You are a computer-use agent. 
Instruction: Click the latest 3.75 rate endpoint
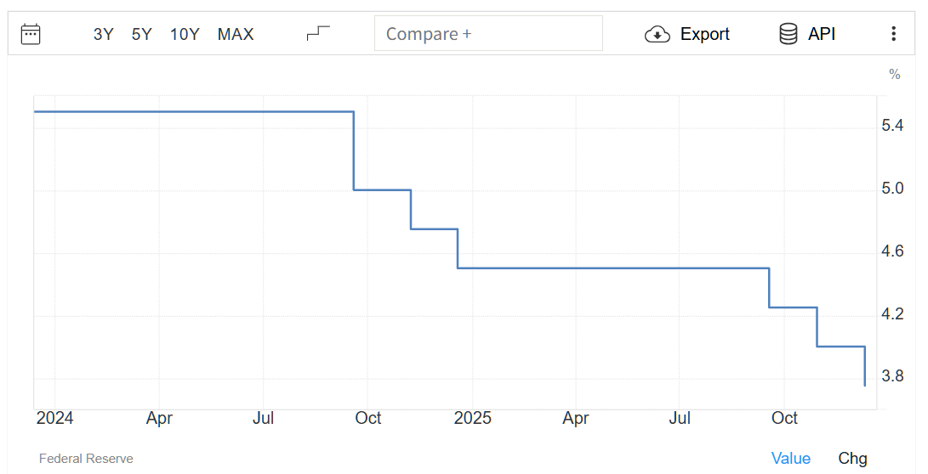click(865, 385)
